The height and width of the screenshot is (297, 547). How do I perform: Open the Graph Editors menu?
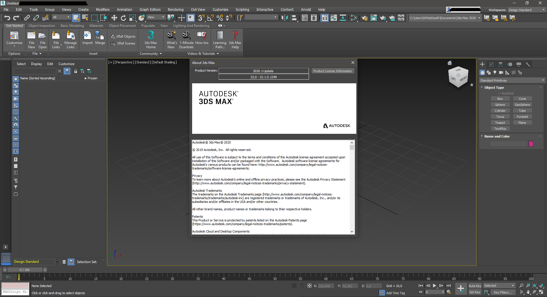pyautogui.click(x=150, y=10)
